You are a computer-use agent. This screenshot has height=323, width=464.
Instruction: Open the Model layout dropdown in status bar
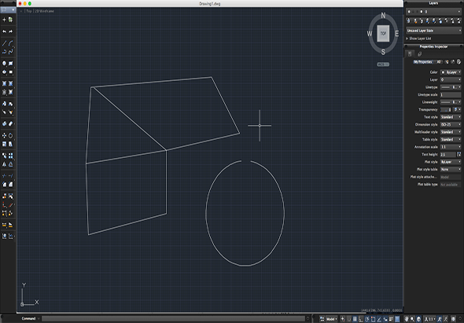click(332, 319)
